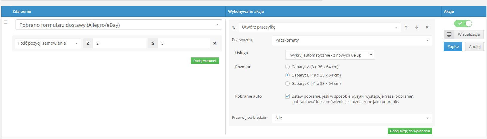Expand the Przewoźnik 'Paczkomaty' dropdown
Viewport: 487px width, 139px height.
[x=352, y=40]
